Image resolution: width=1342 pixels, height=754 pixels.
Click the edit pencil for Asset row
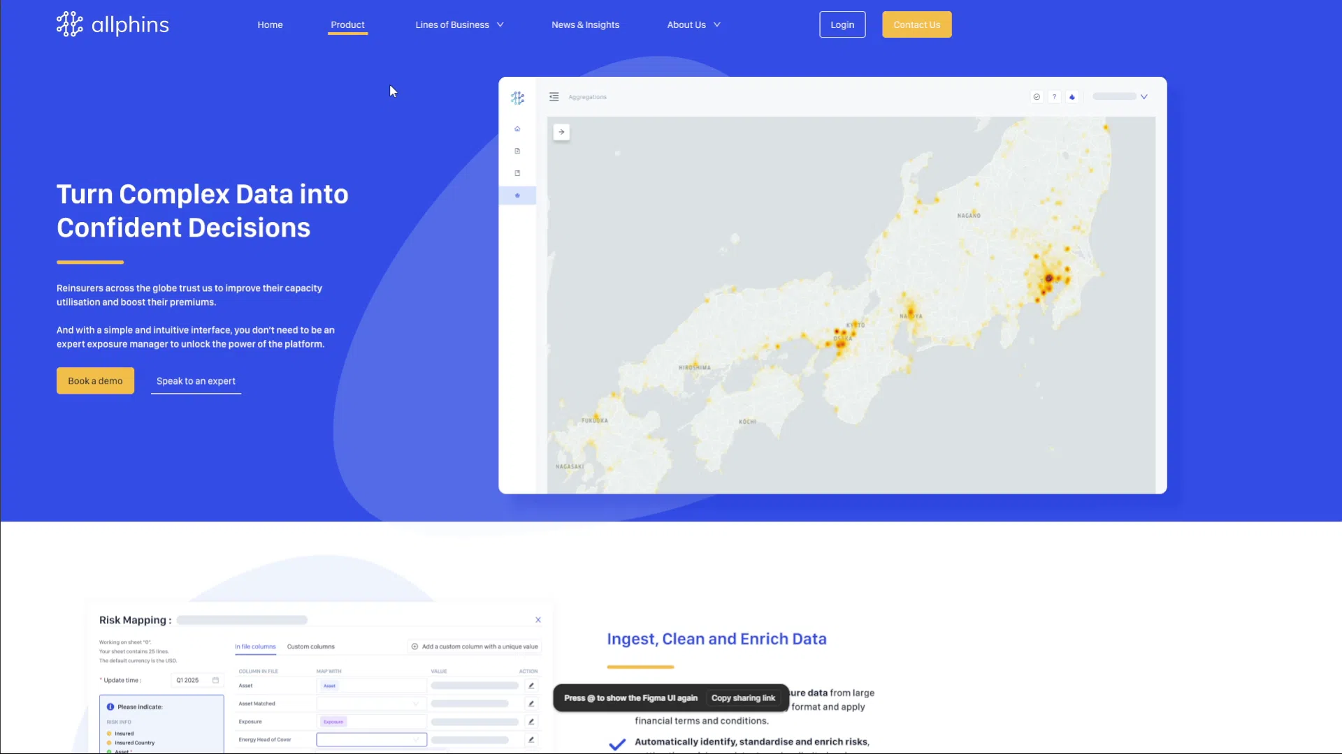click(531, 686)
